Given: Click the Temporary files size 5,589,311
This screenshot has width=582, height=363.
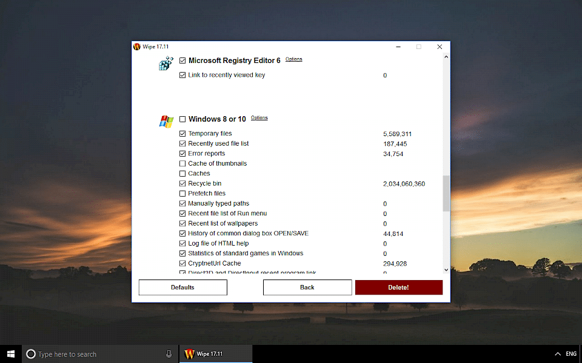Looking at the screenshot, I should click(397, 134).
